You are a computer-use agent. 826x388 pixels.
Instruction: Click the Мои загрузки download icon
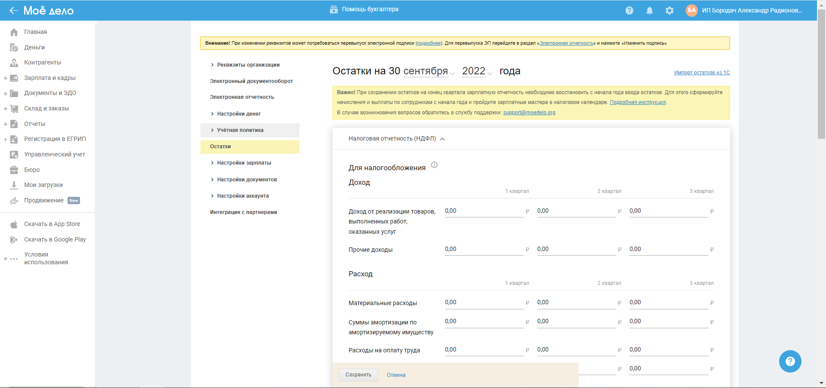[x=14, y=185]
